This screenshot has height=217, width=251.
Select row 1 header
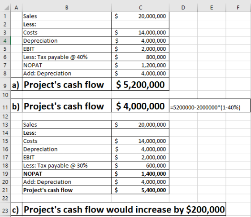pos(5,16)
